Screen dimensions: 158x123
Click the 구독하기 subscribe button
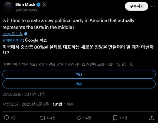point(137,6)
